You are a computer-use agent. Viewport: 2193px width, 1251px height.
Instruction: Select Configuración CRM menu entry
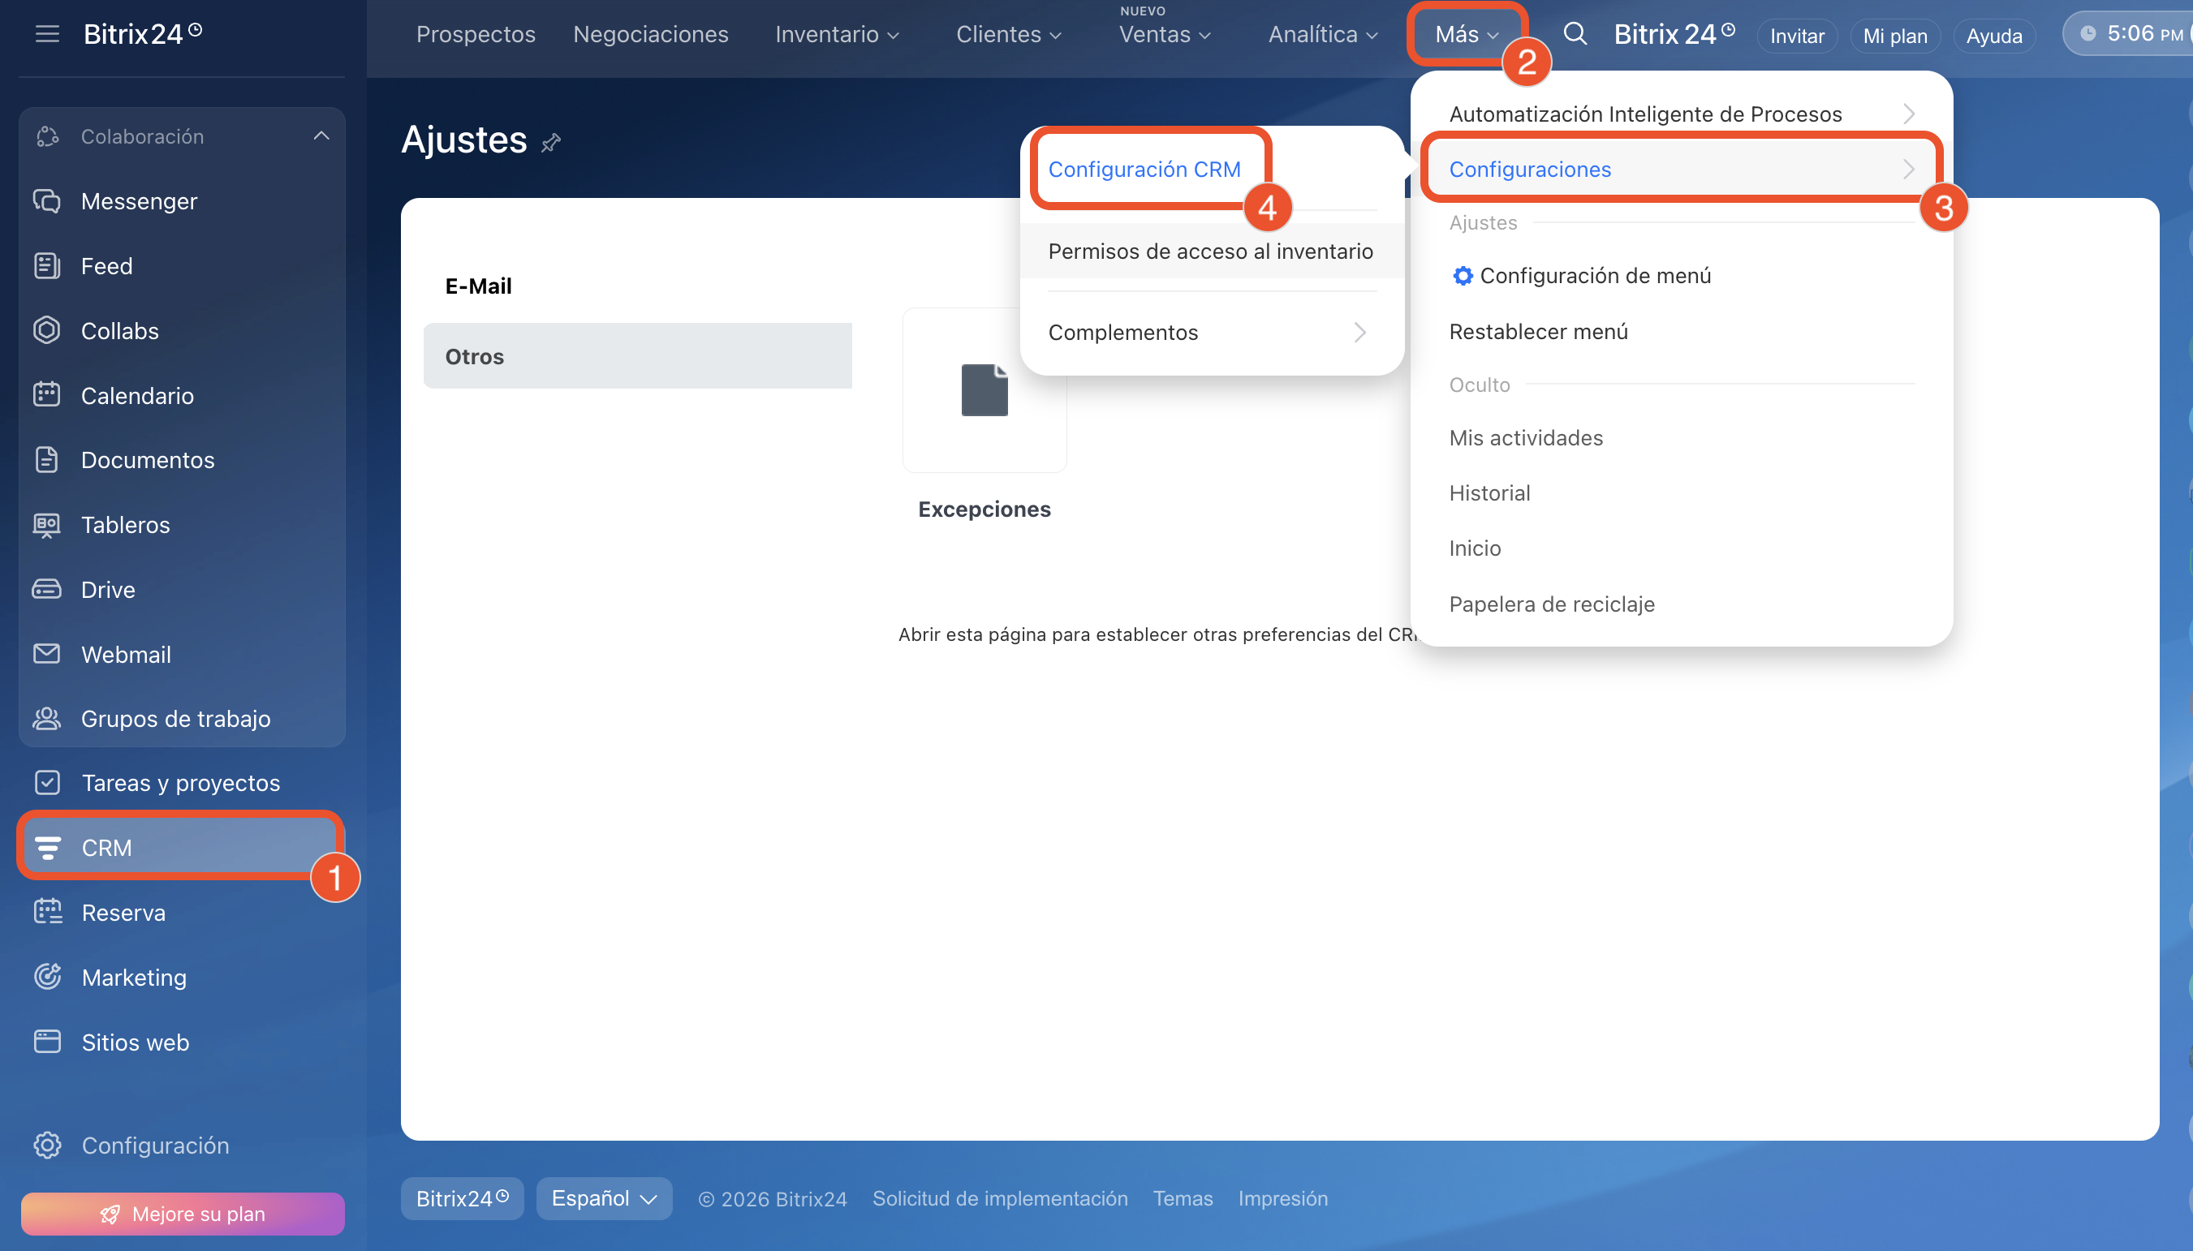[1144, 170]
